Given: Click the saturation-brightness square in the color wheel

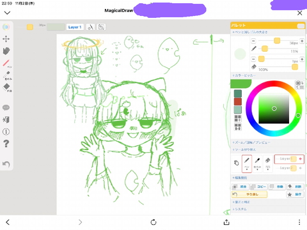Looking at the screenshot, I should tap(274, 109).
